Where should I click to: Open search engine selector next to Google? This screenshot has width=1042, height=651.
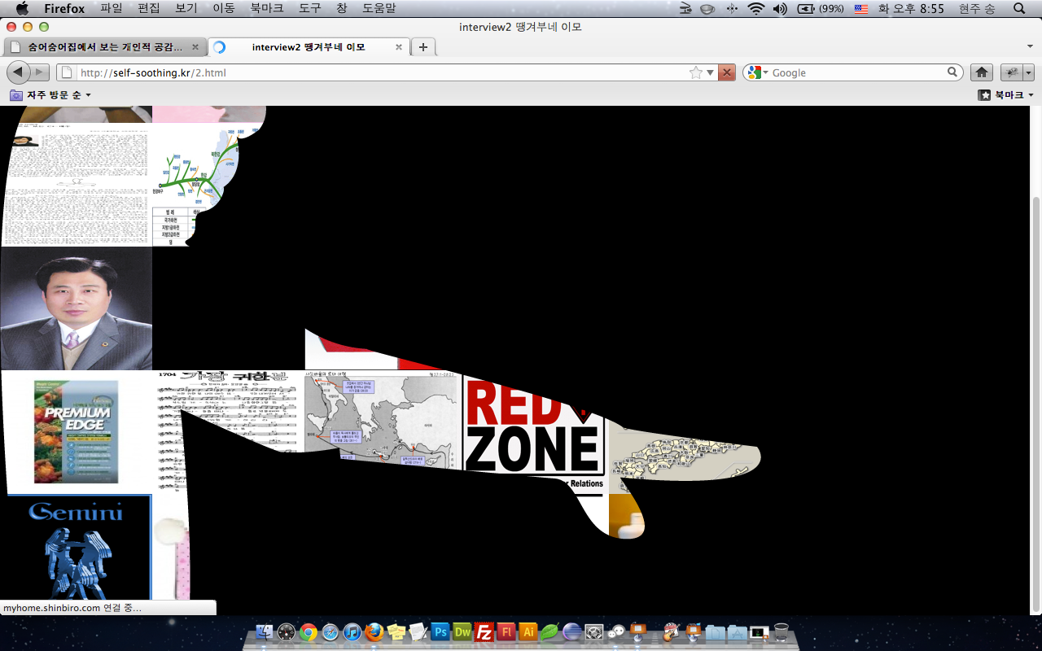757,72
